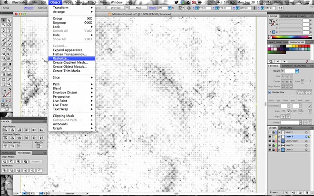
Task: Choose the Magic Wand tool
Action: pyautogui.click(x=4, y=25)
